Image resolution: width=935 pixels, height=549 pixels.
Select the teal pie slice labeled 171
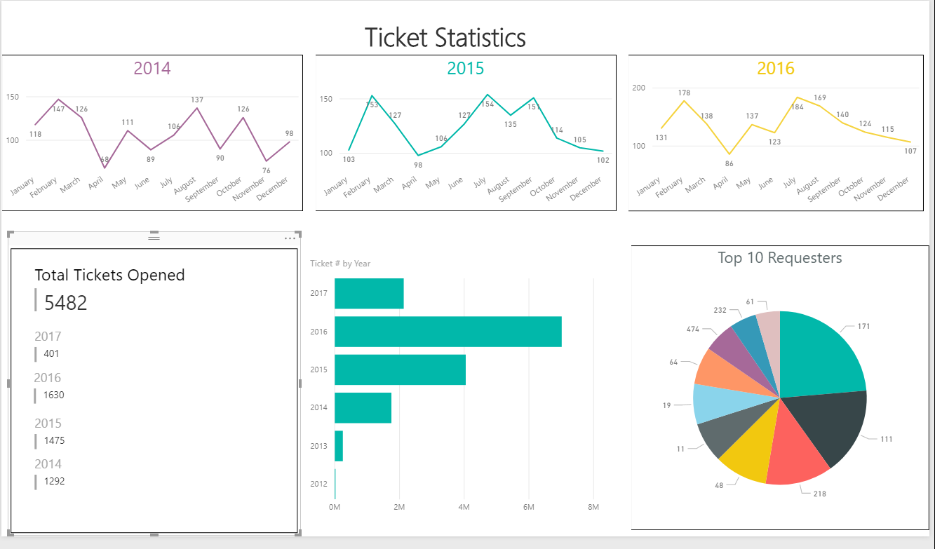822,354
